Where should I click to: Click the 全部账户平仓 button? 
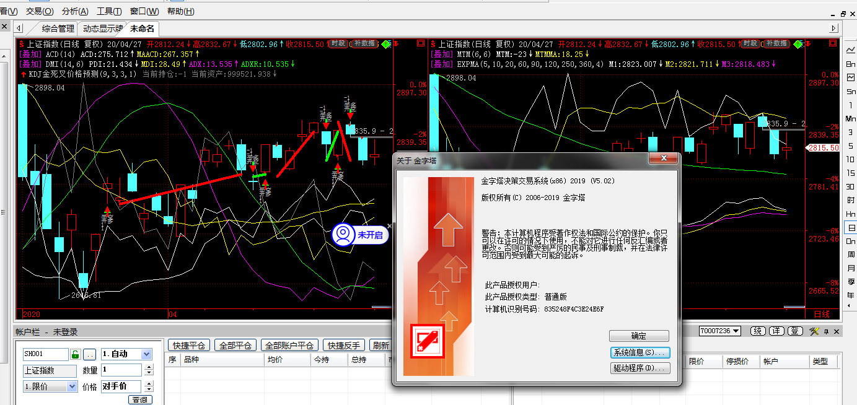tap(289, 346)
